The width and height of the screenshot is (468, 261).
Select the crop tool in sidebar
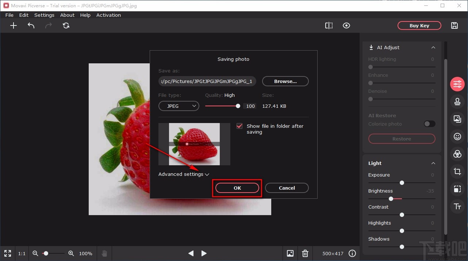[457, 171]
